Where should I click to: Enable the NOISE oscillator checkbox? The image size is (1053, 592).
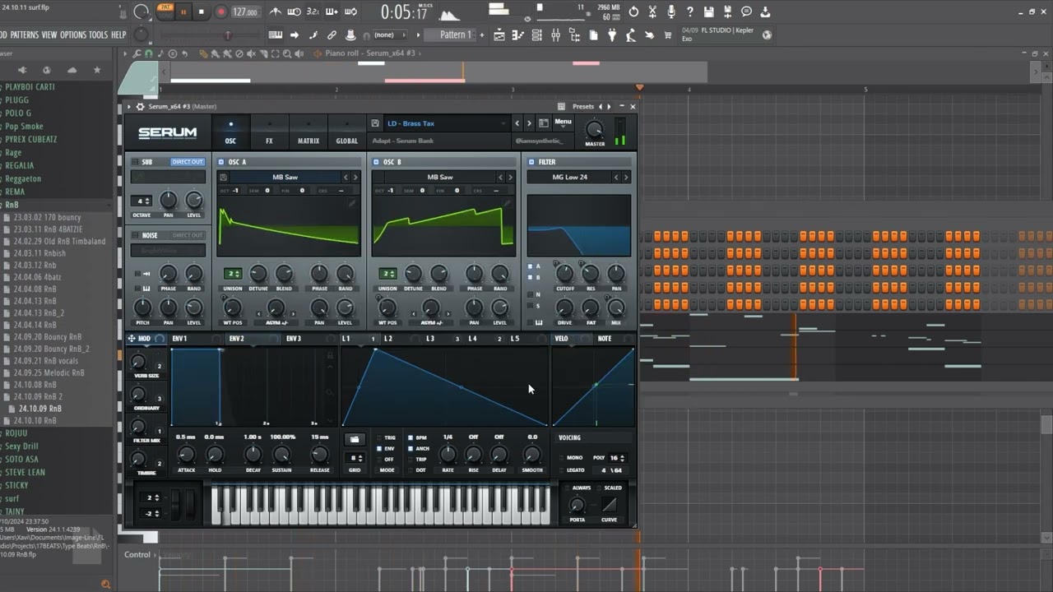(135, 235)
